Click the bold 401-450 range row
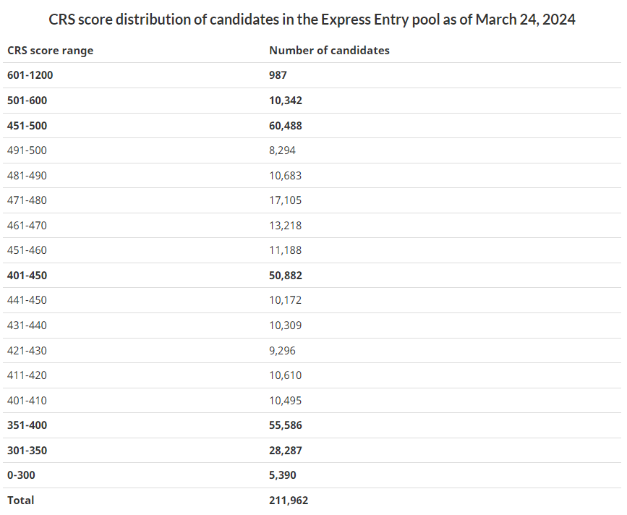 point(27,276)
